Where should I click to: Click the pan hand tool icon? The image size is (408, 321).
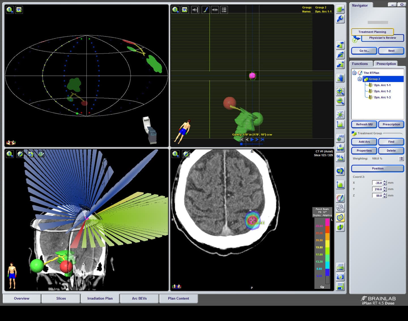point(340,78)
